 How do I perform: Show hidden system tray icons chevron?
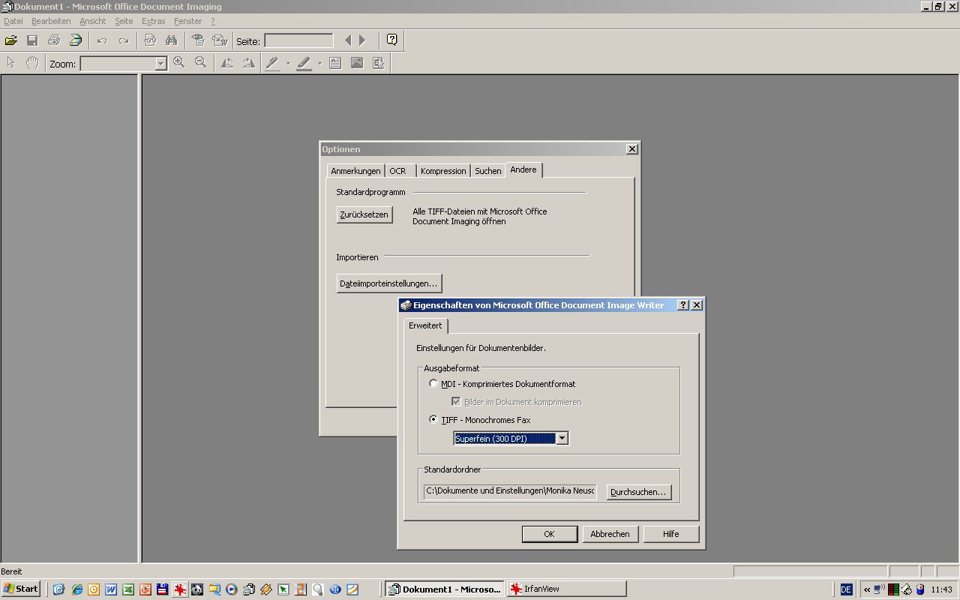click(x=867, y=589)
